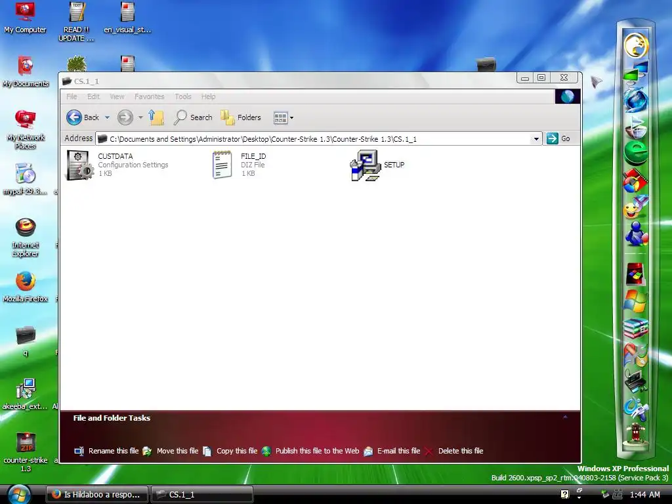The height and width of the screenshot is (504, 672).
Task: Click the taskbar clock 1:44 AM
Action: click(x=645, y=495)
